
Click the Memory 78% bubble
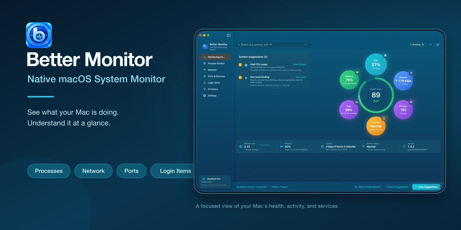pyautogui.click(x=349, y=80)
